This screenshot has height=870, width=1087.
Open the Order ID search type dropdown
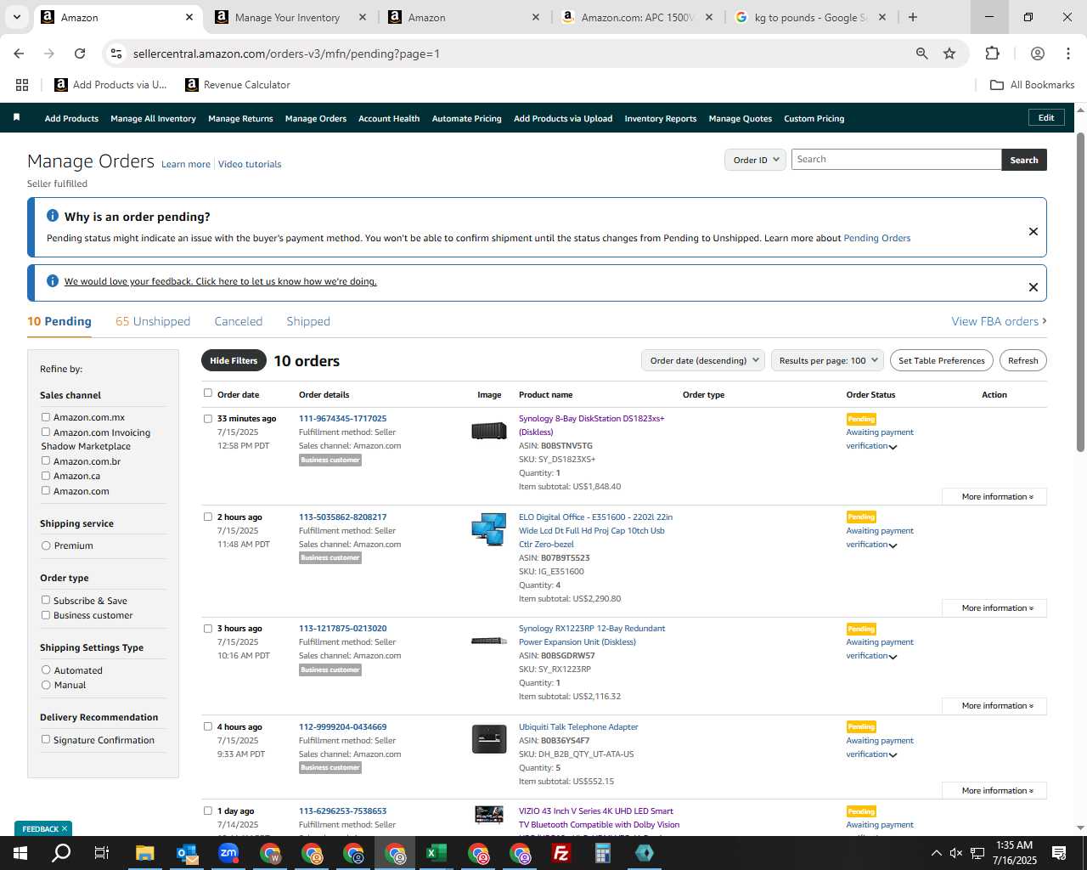coord(755,160)
